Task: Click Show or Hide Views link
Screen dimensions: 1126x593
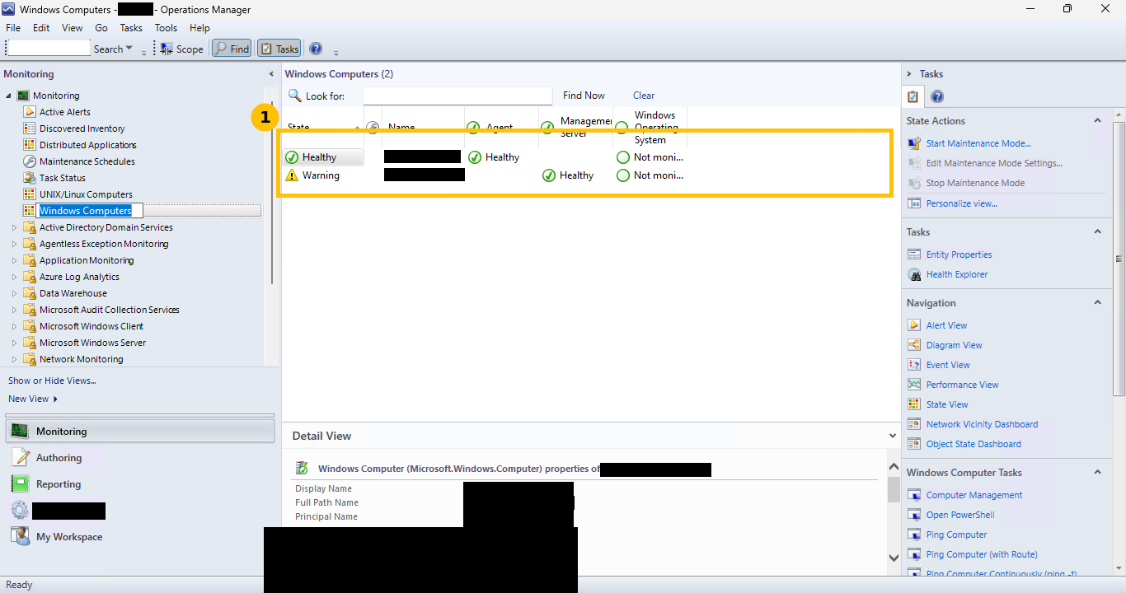Action: tap(52, 381)
